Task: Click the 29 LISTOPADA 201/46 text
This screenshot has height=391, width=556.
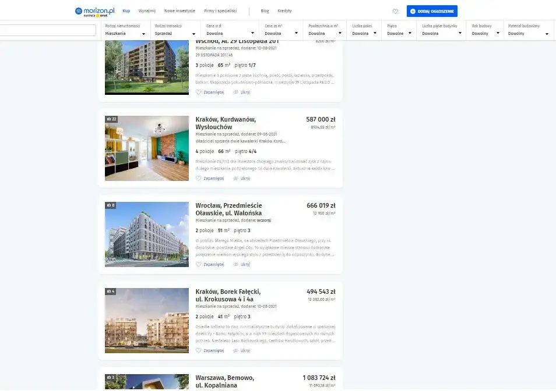Action: click(214, 55)
